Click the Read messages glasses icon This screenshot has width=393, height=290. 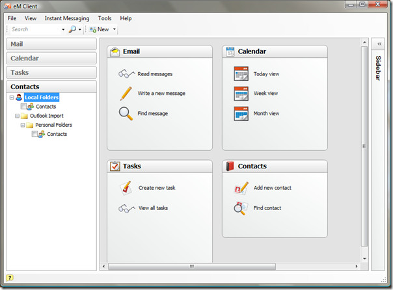point(126,74)
